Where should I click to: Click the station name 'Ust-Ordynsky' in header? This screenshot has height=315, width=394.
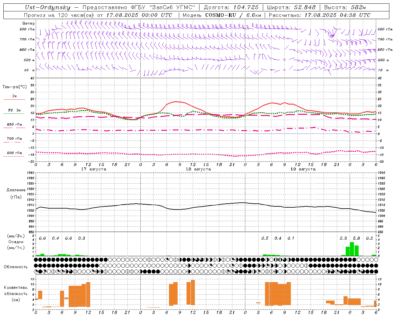[x=47, y=8]
